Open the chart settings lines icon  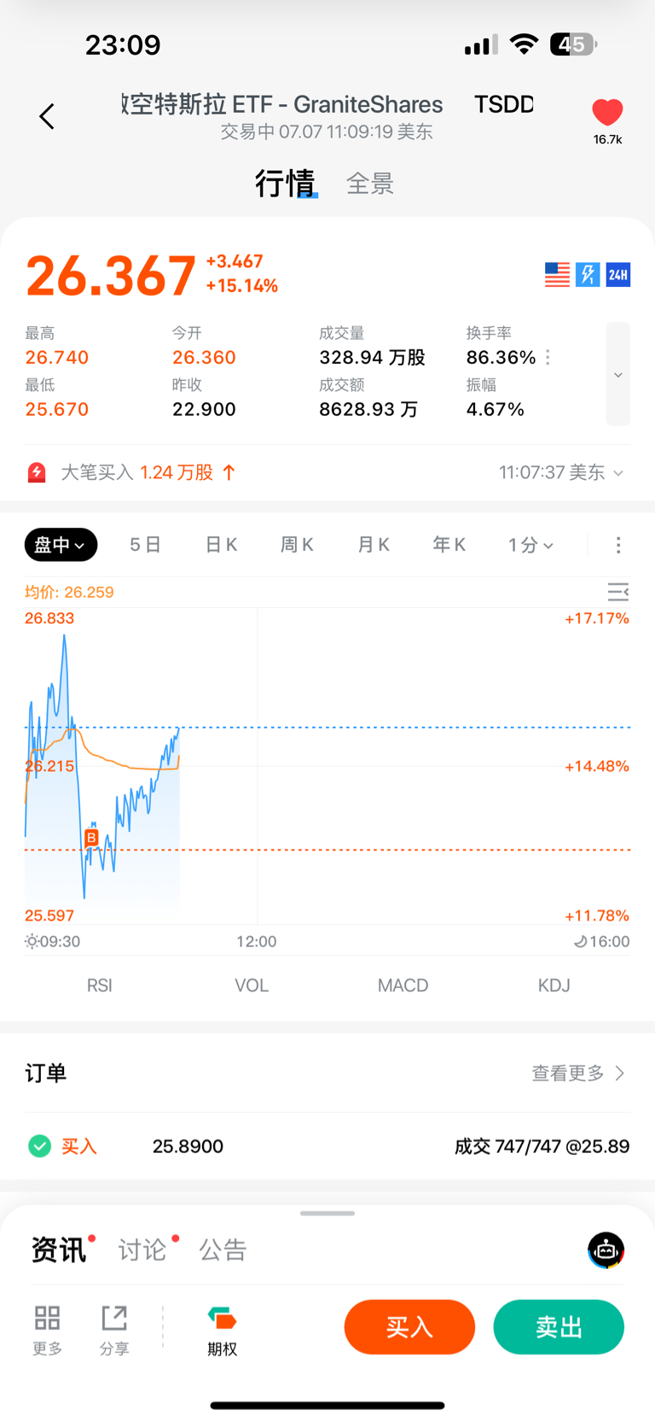pos(618,591)
